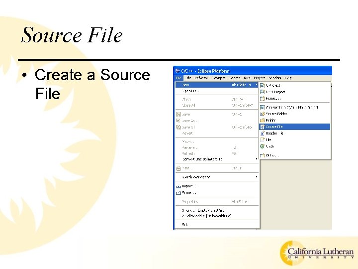Click the greyed Properties menu entry

(217, 202)
